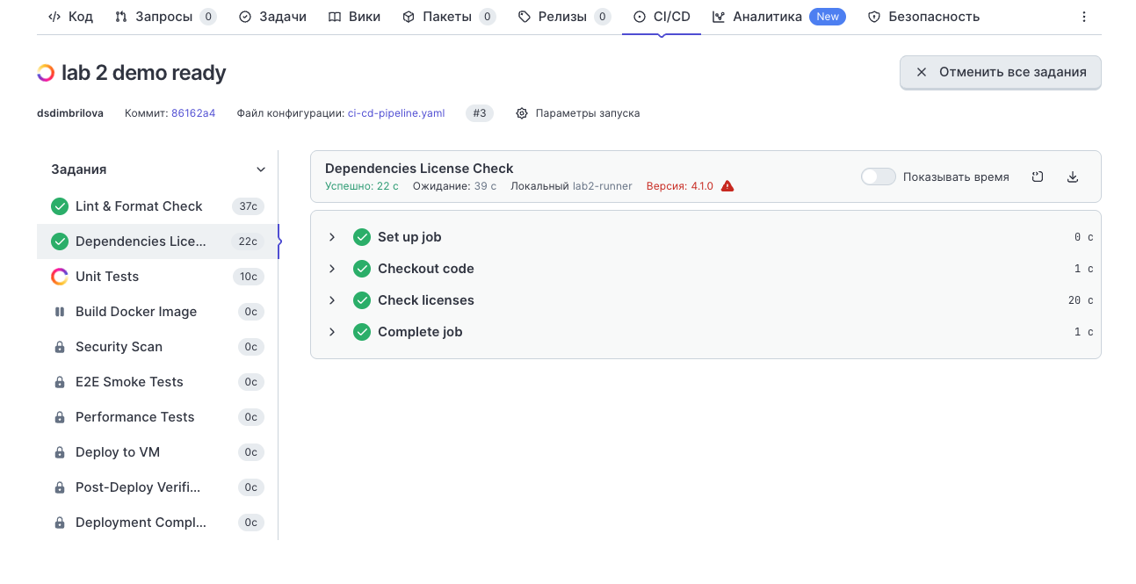Click the #3 run number badge
Viewport: 1136px width, 584px height.
pyautogui.click(x=479, y=113)
